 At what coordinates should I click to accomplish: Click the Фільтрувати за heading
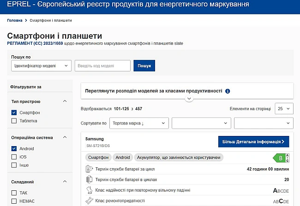coord(26,87)
